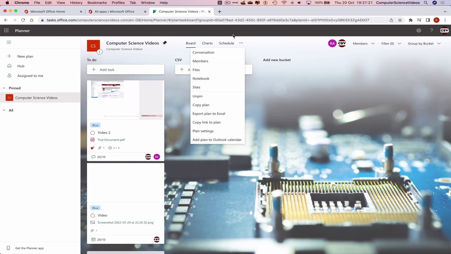Click the Chrome share page icon
Image resolution: width=451 pixels, height=254 pixels.
click(x=391, y=20)
